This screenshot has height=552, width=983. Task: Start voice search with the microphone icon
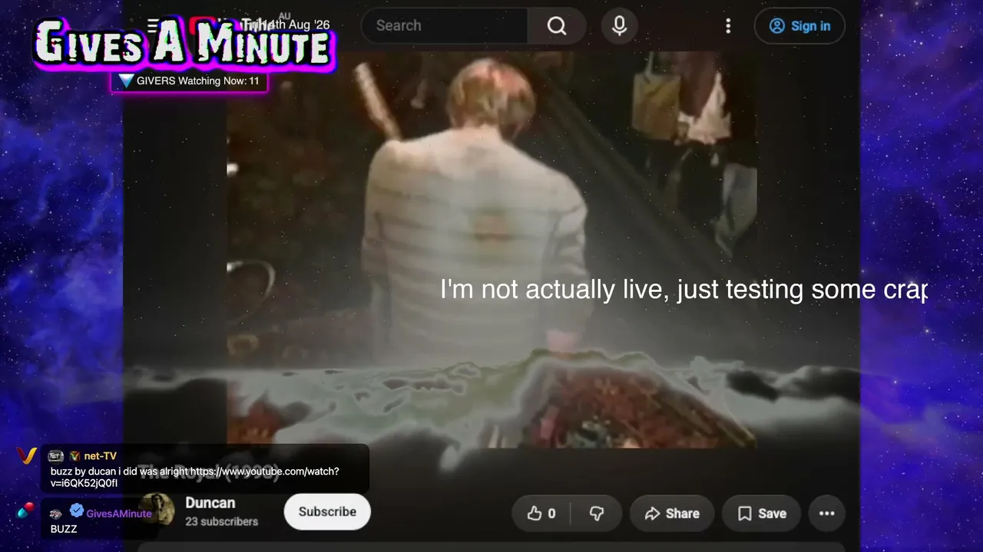point(619,26)
